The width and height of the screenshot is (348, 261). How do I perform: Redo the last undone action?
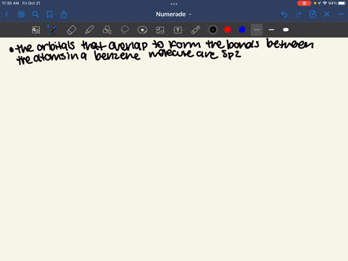(x=299, y=14)
